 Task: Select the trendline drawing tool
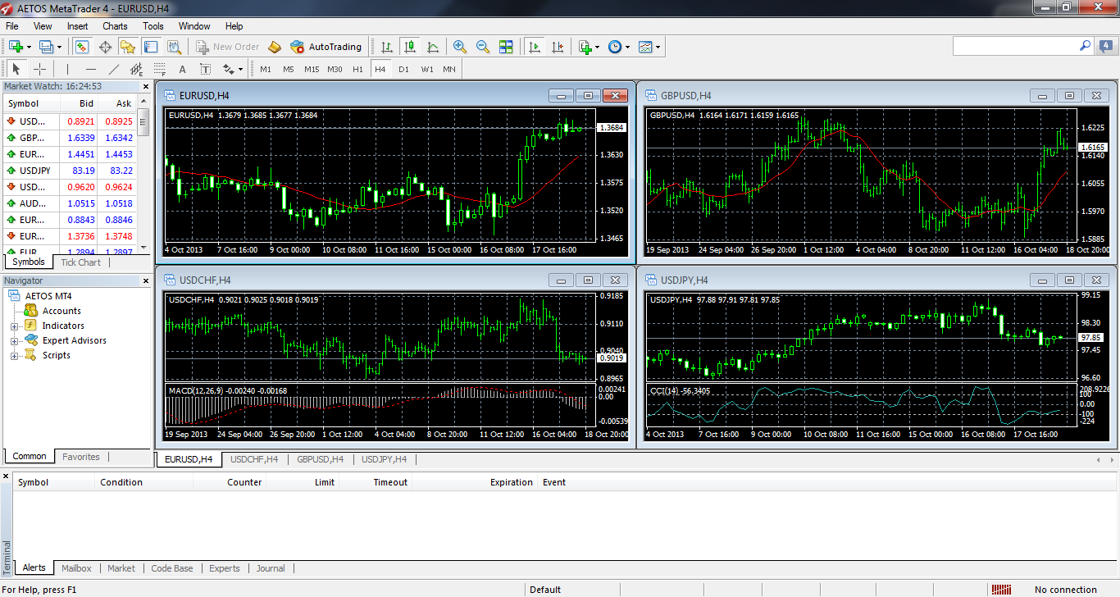point(114,69)
